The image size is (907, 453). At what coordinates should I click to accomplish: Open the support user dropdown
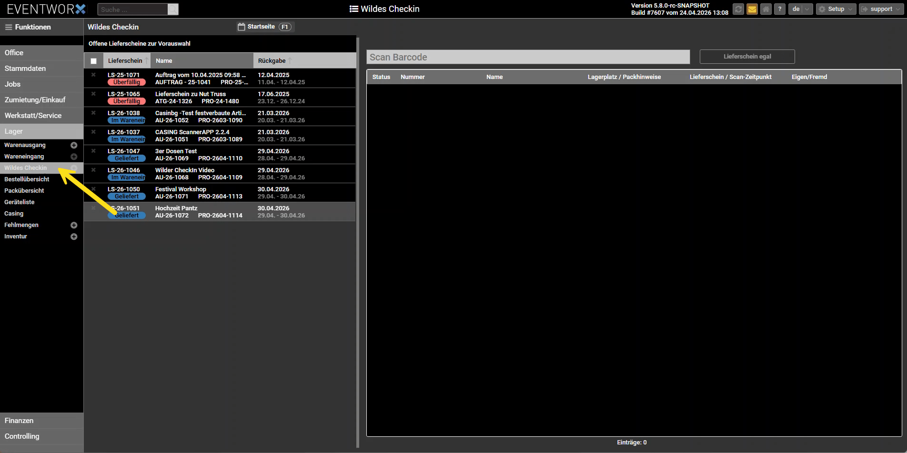point(881,9)
